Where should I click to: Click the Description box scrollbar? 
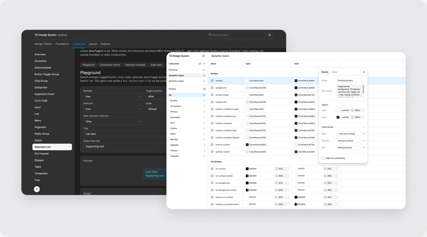coord(363,89)
